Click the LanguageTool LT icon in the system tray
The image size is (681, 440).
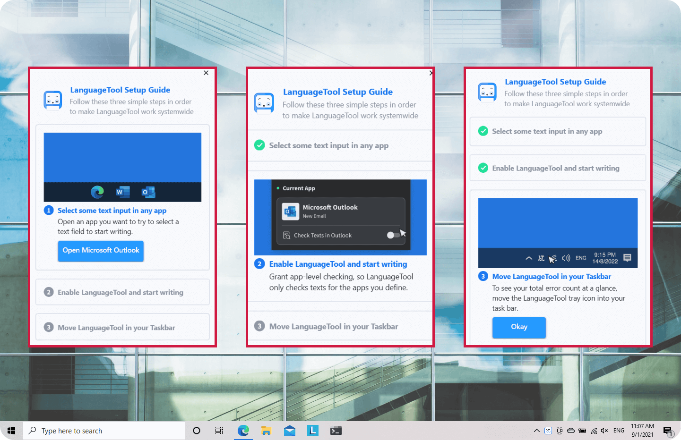point(548,431)
